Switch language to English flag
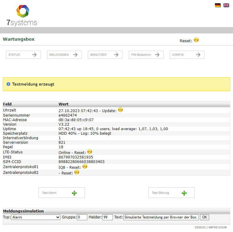233x232 pixels. [226, 5]
